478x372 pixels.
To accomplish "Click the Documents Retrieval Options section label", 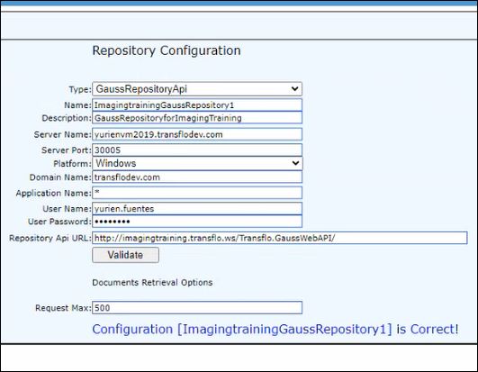I will tap(152, 283).
